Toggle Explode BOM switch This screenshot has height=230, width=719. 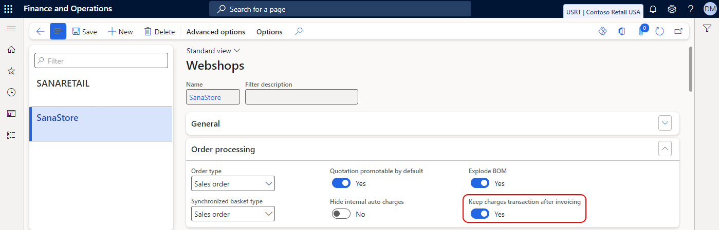point(480,183)
